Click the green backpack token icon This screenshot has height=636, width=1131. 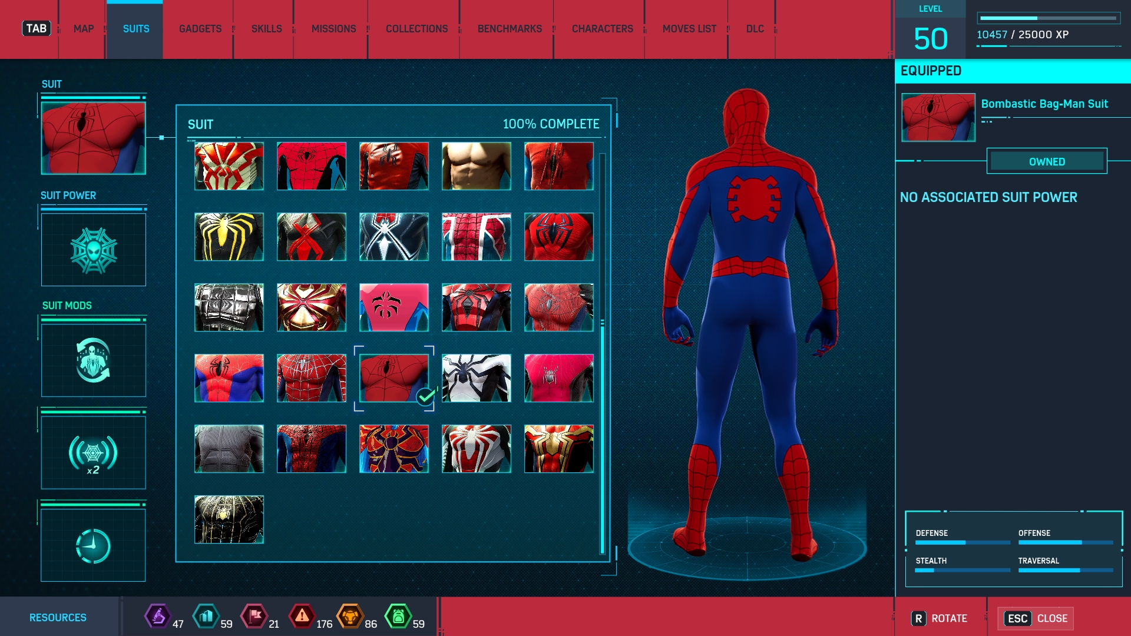[x=398, y=617]
